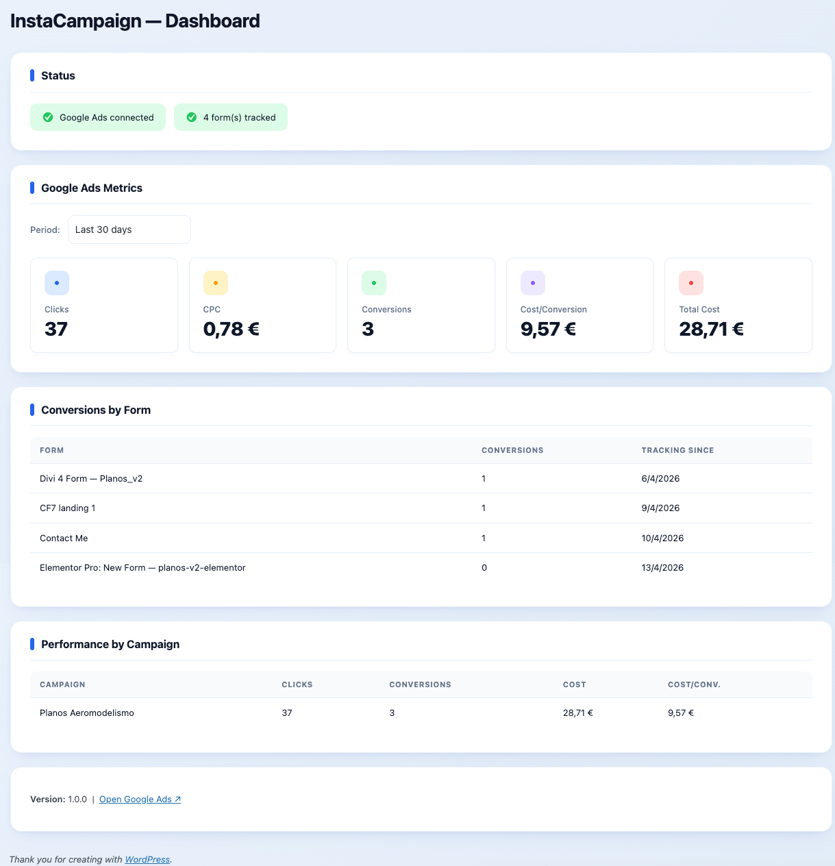Click the red Total Cost metric icon
Viewport: 835px width, 866px height.
[x=690, y=283]
